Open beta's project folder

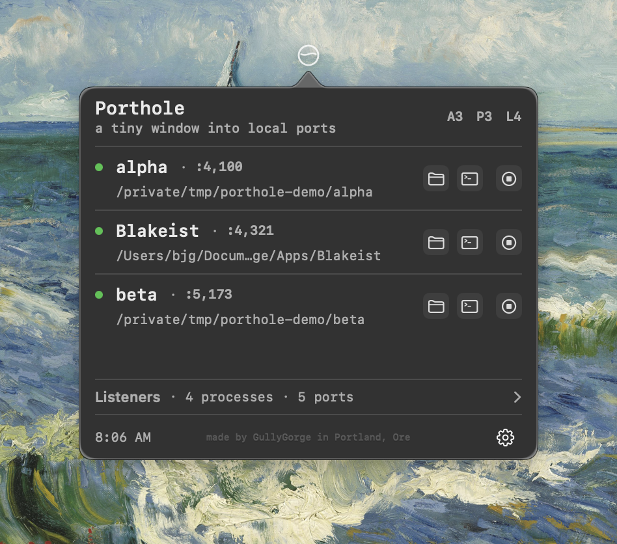tap(436, 306)
